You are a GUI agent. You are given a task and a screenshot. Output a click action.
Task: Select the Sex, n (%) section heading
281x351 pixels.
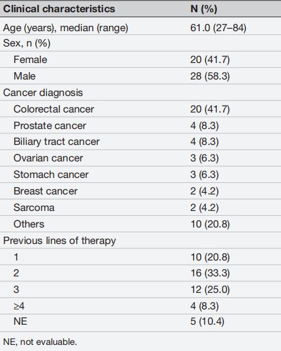click(27, 43)
